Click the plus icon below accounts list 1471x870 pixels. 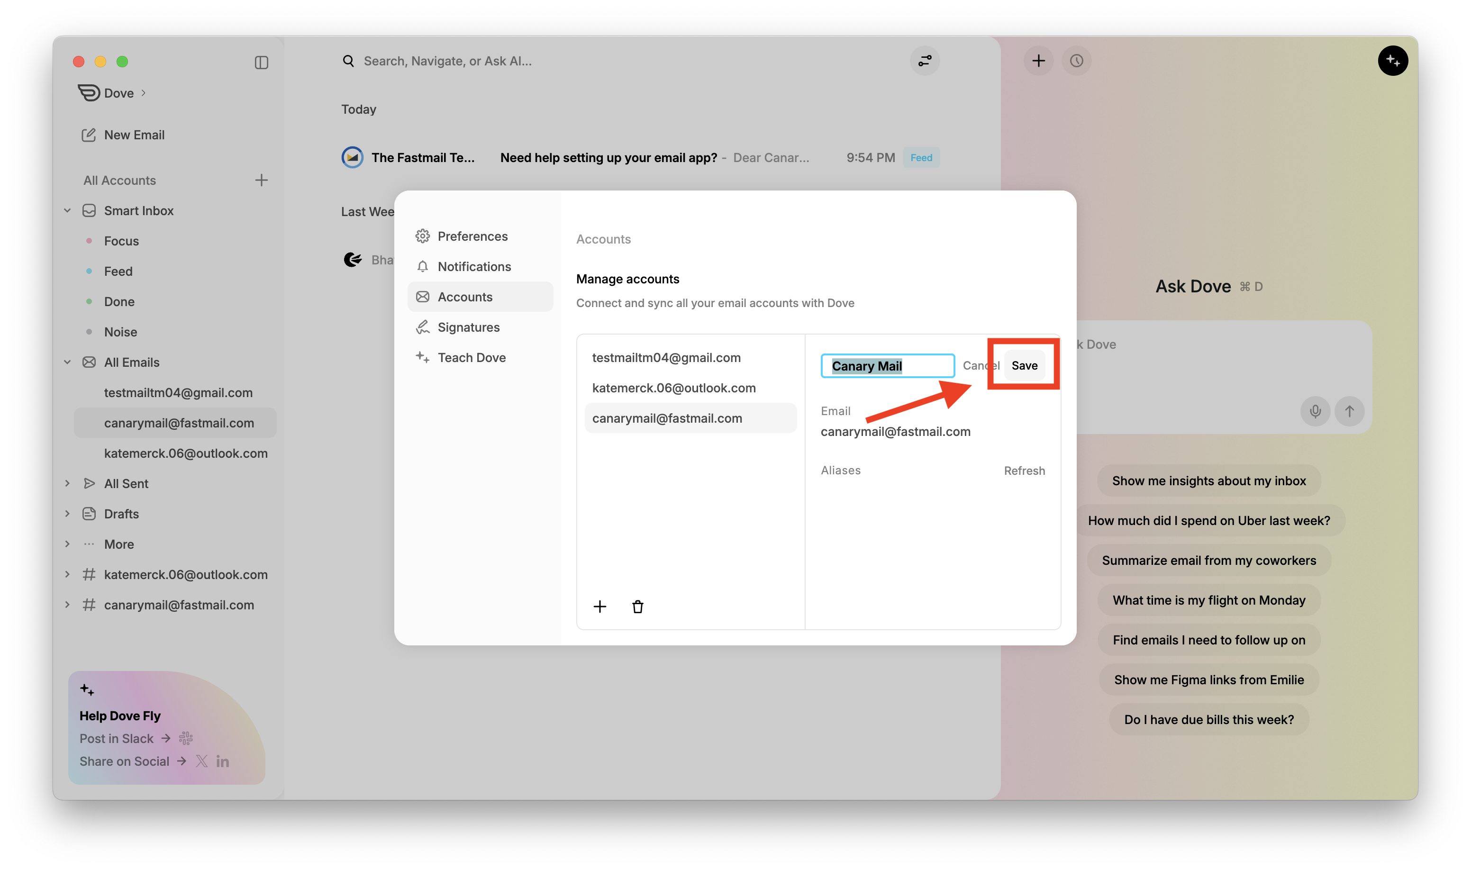pyautogui.click(x=600, y=607)
